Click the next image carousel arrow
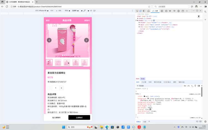The width and height of the screenshot is (208, 130). (x=86, y=40)
